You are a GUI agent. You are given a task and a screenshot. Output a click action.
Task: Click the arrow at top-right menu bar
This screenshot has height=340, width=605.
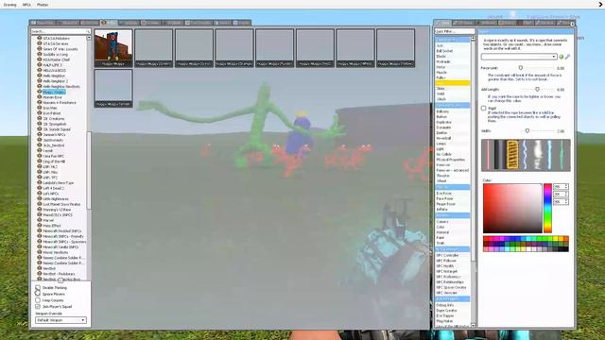[600, 5]
